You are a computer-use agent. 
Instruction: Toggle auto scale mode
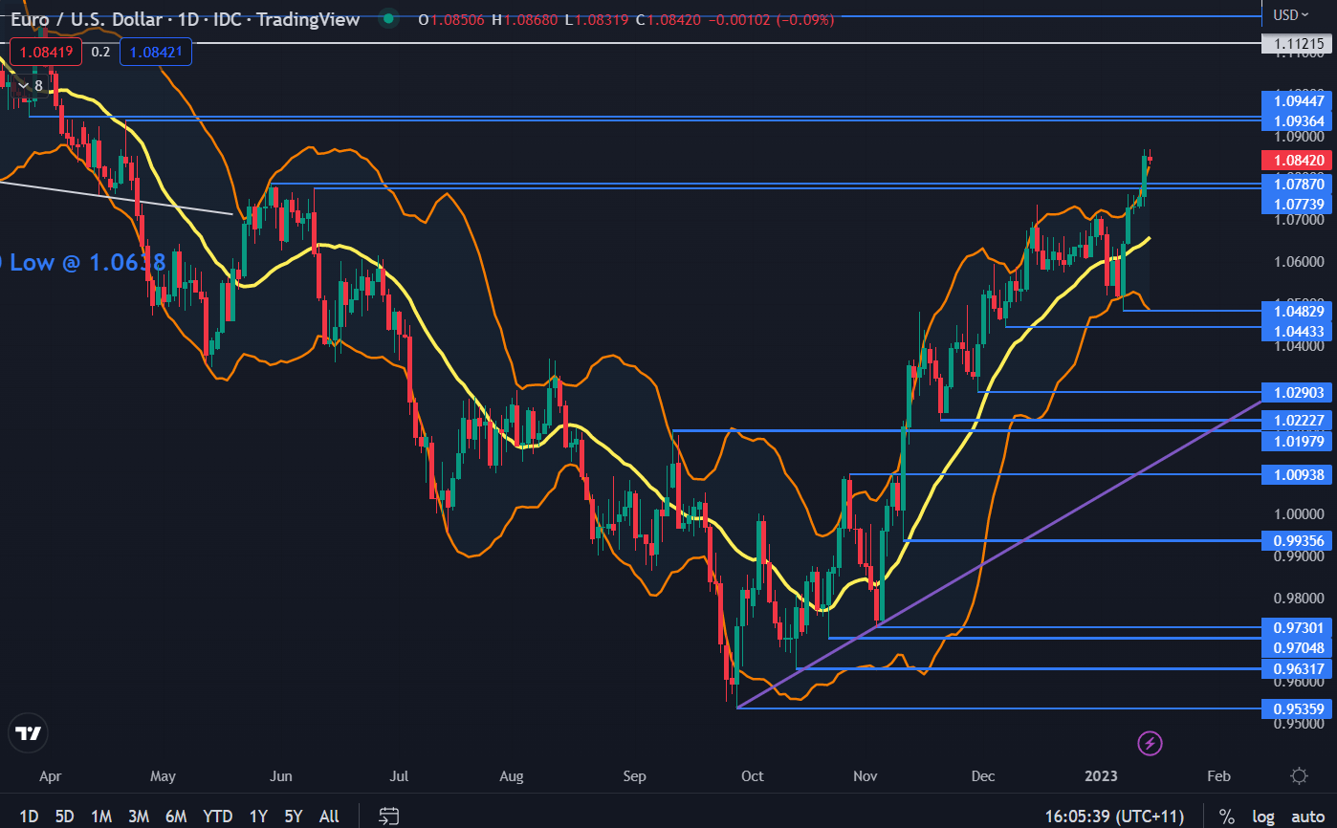pos(1307,816)
